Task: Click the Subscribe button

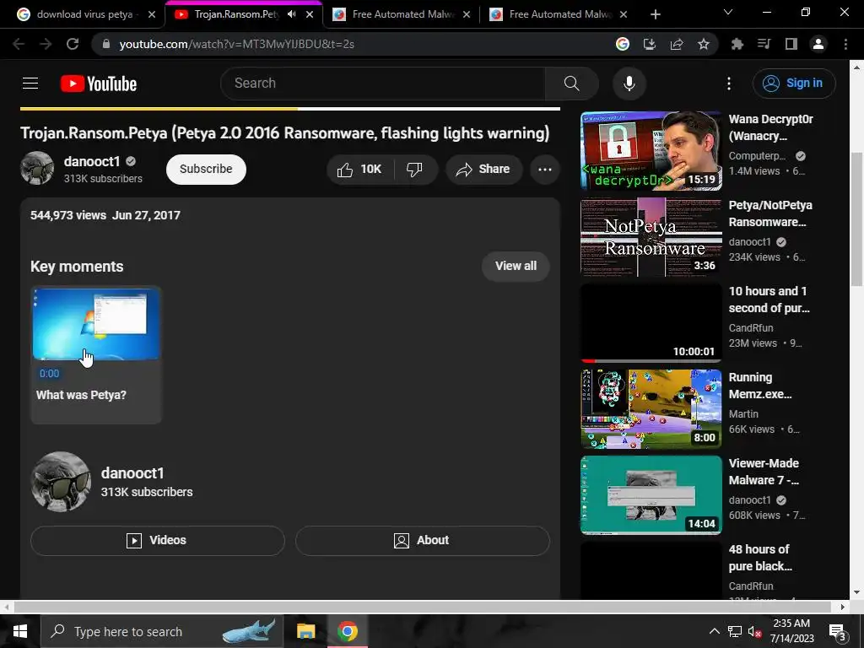Action: [x=206, y=169]
